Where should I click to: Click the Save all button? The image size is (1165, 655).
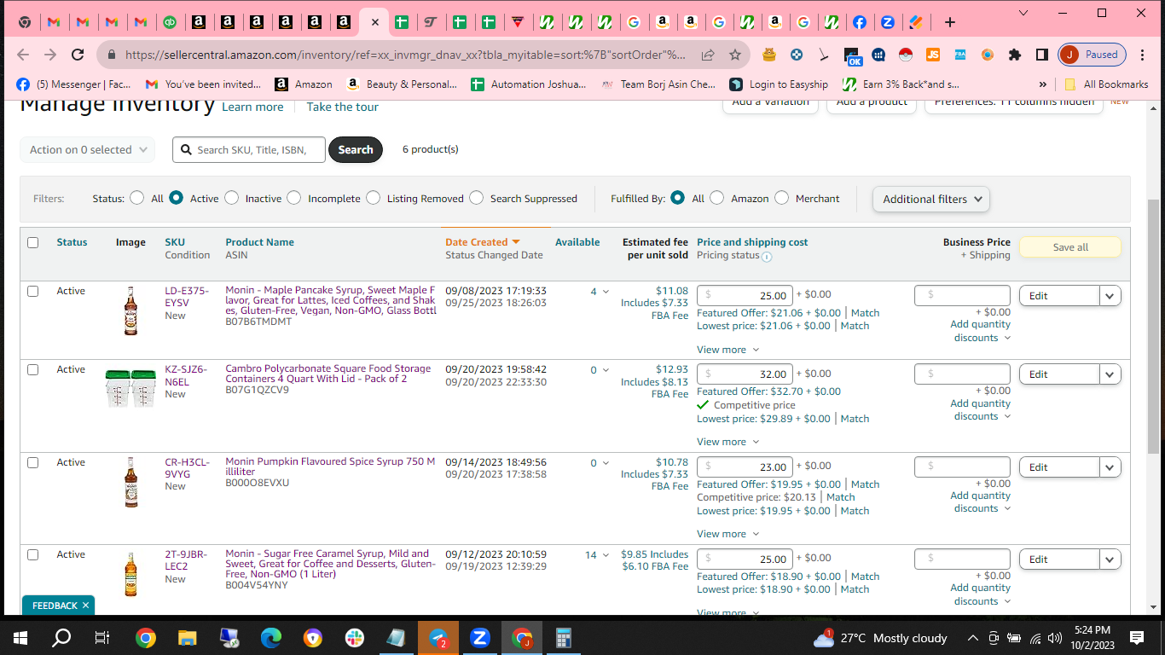(x=1070, y=247)
